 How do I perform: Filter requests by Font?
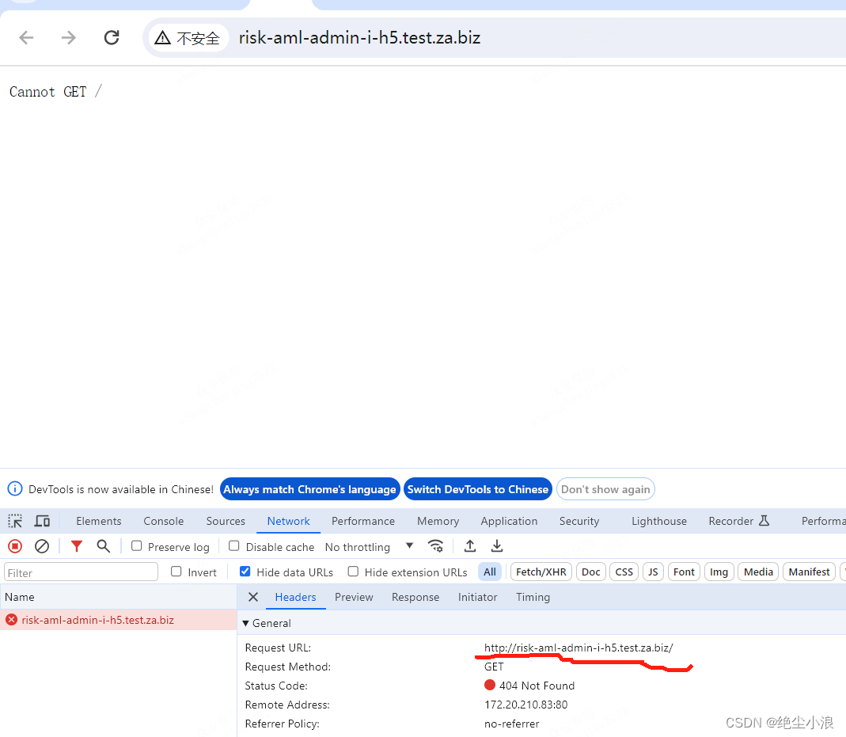point(684,572)
